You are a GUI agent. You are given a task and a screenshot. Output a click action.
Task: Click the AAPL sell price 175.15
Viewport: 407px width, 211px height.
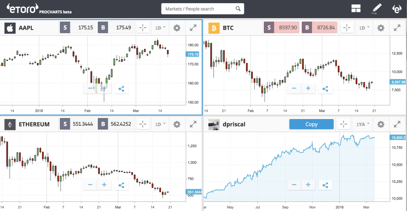(78, 27)
